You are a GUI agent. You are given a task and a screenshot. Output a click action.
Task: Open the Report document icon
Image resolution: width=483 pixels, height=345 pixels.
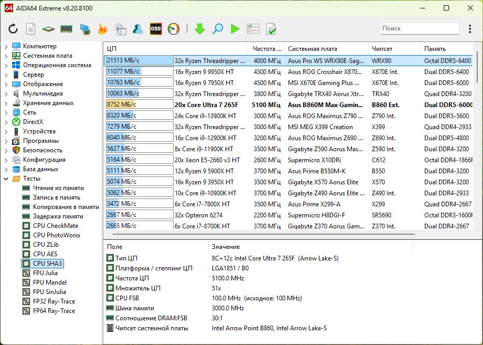point(31,29)
